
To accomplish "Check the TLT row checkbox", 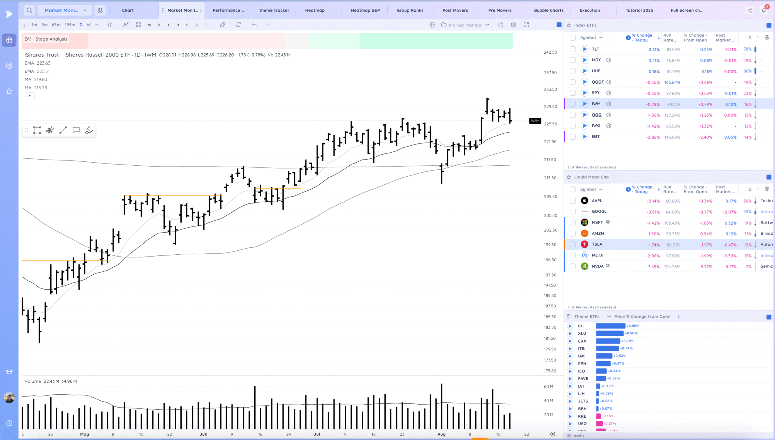I will pyautogui.click(x=573, y=49).
